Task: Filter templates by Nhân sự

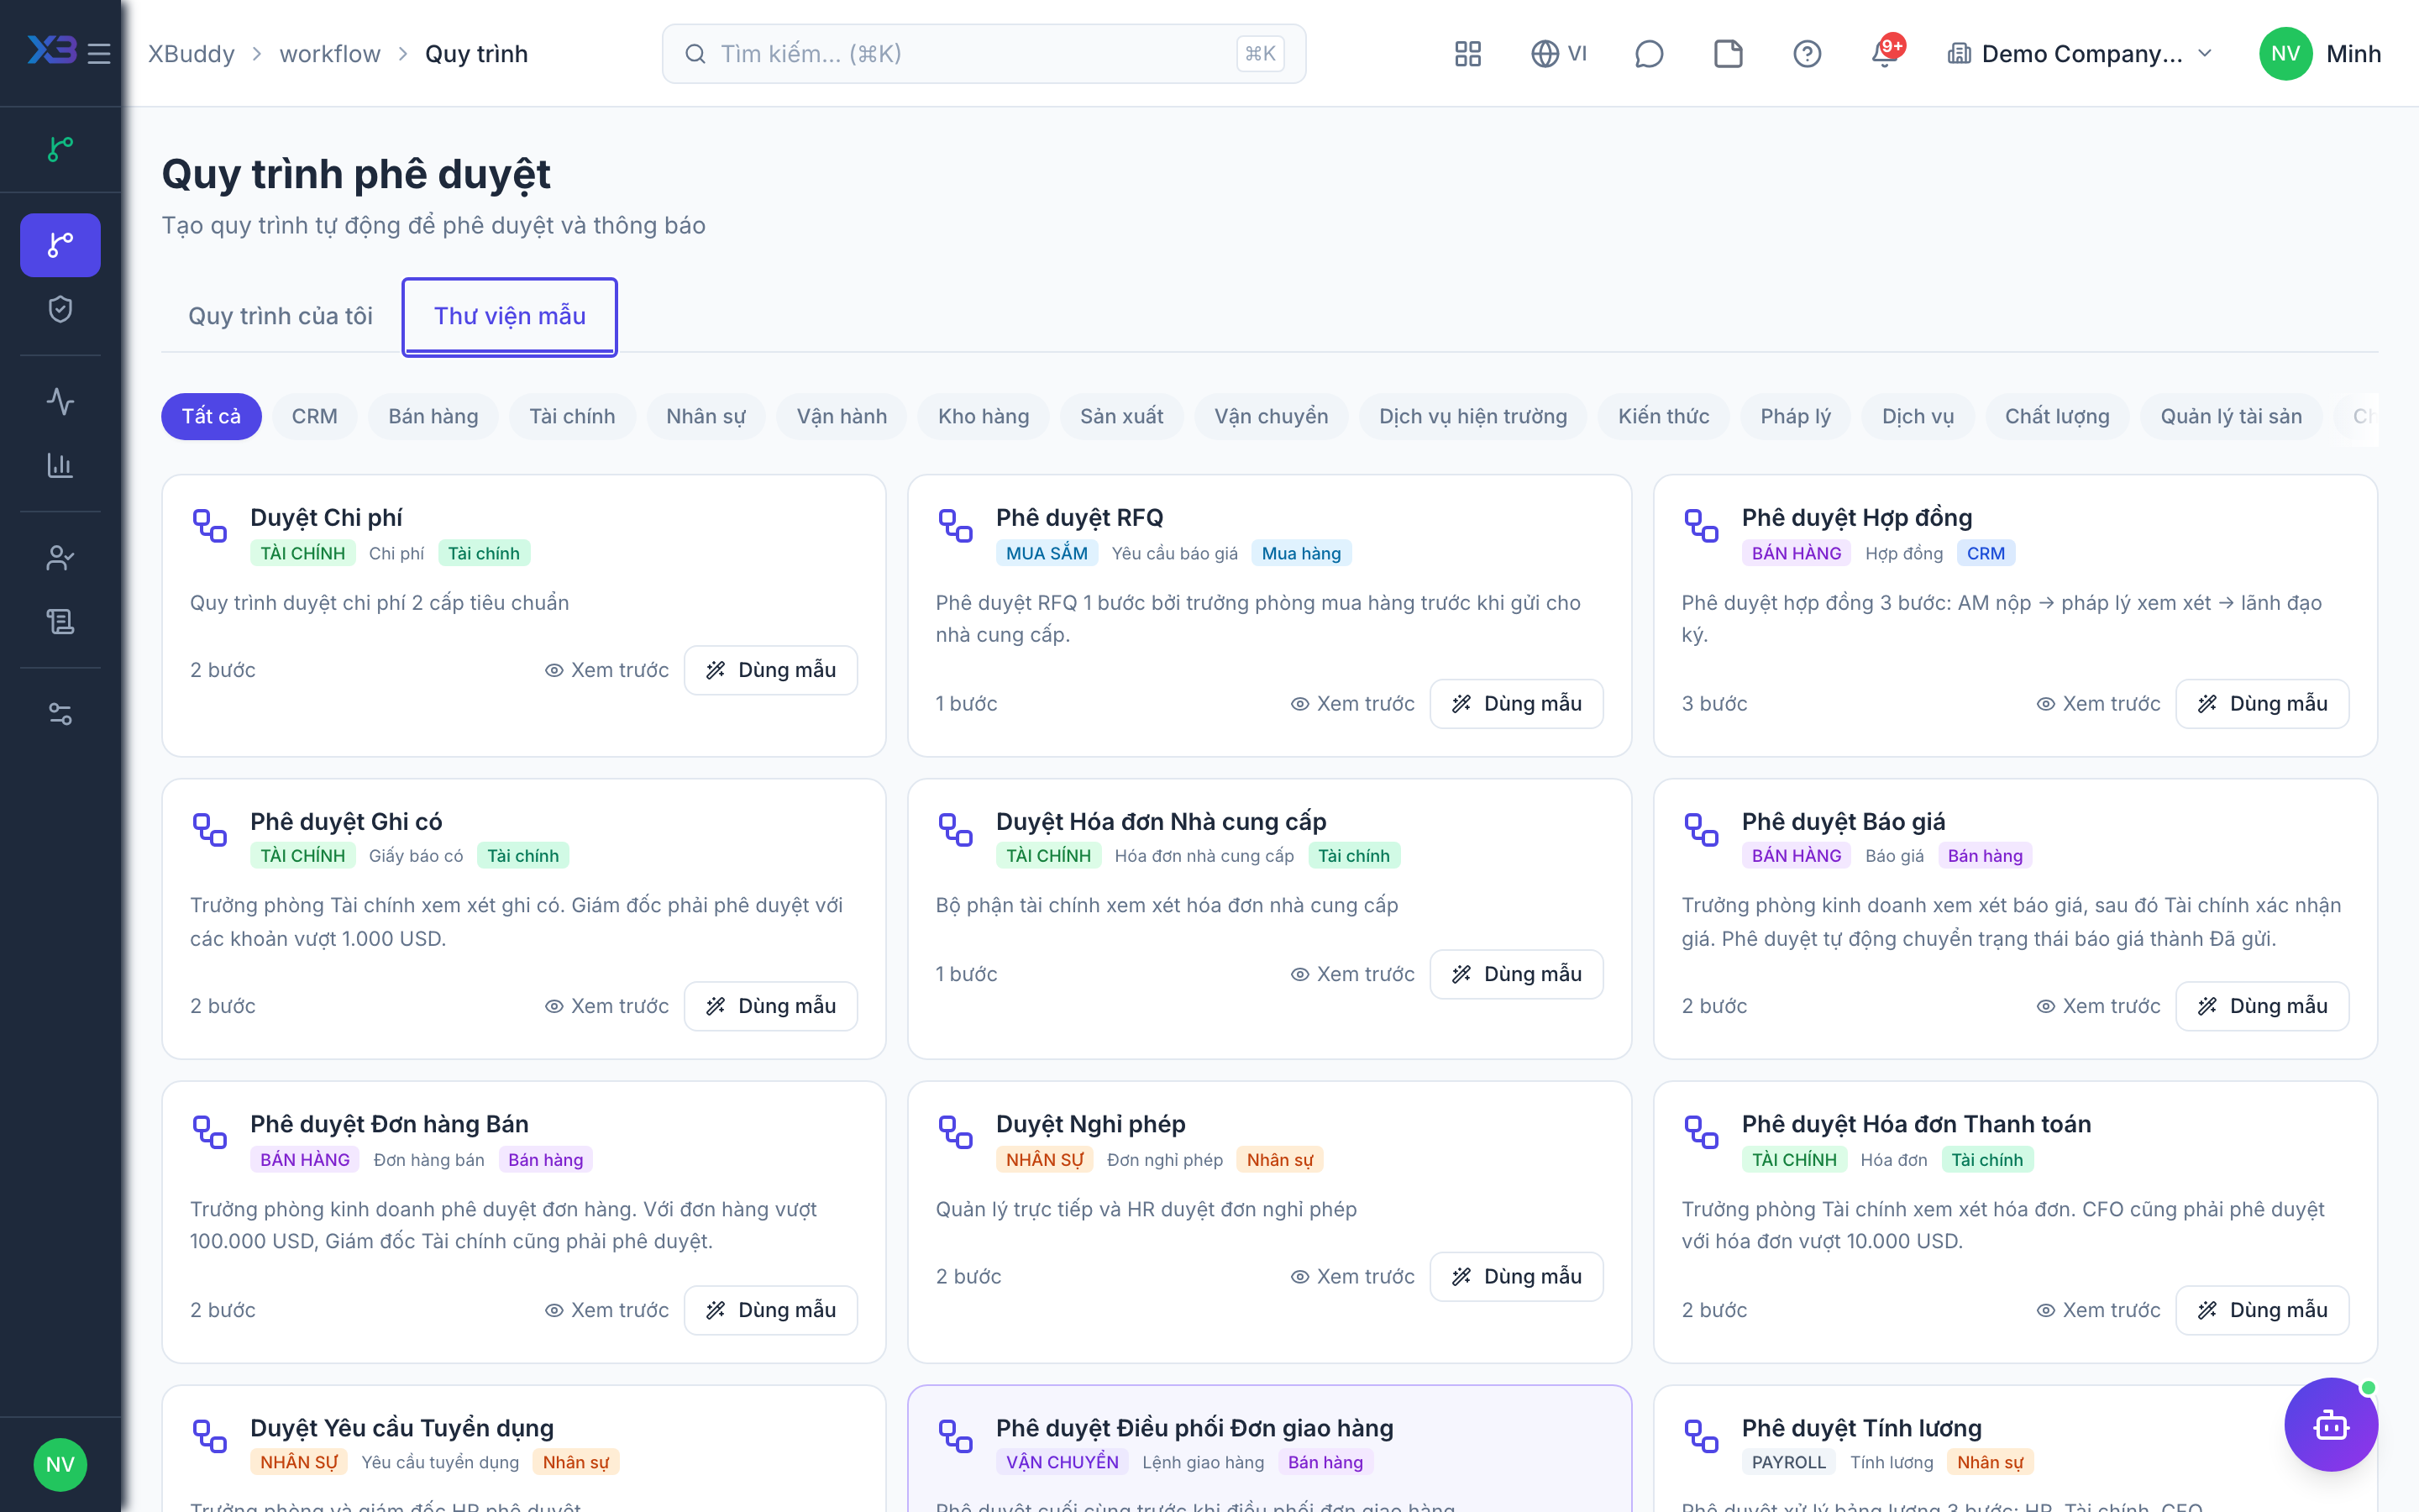Action: [x=706, y=416]
